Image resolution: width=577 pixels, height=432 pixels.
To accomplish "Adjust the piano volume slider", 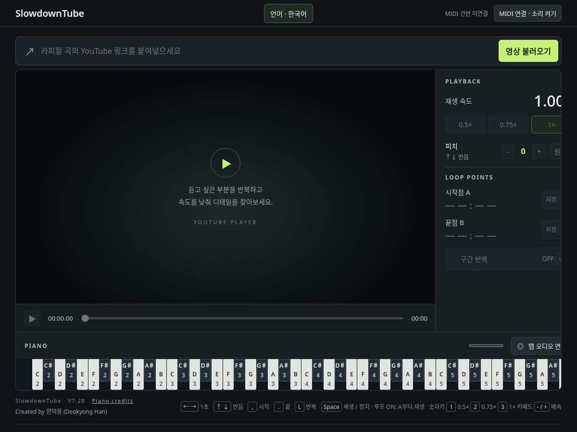I will 486,346.
